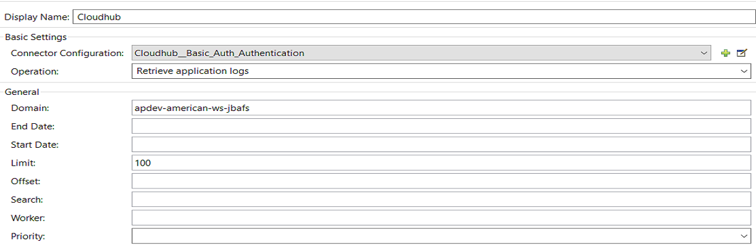The width and height of the screenshot is (756, 247).
Task: Focus the Offset input field
Action: pos(441,181)
